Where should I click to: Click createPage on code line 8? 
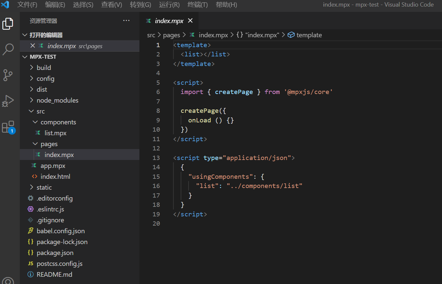[200, 111]
